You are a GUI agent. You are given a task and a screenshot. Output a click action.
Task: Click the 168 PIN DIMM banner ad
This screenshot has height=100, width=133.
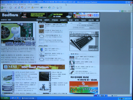point(60,15)
